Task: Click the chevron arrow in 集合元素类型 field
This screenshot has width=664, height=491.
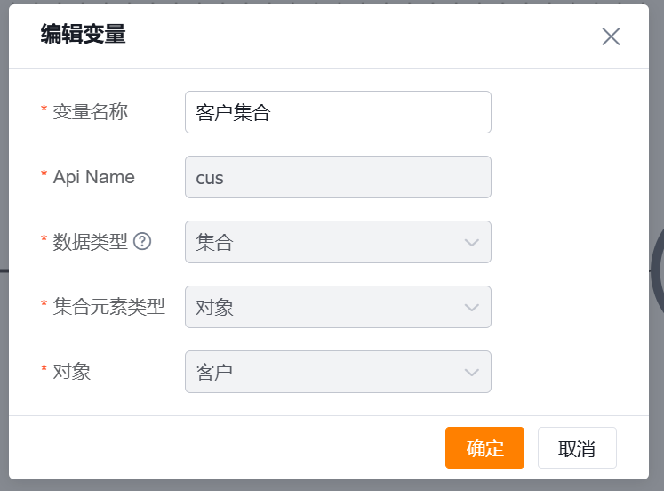Action: (x=472, y=307)
